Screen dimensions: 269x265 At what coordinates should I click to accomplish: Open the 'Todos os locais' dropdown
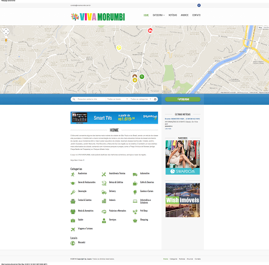(x=117, y=99)
